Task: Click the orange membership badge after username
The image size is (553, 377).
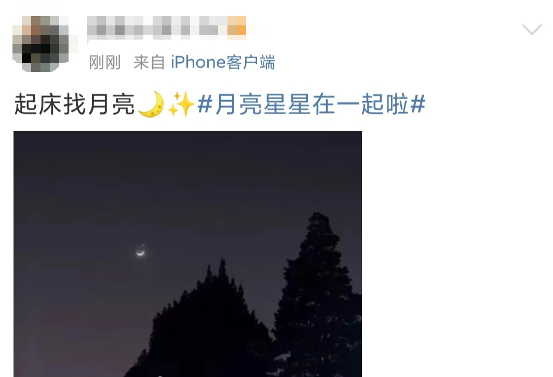Action: (x=237, y=25)
